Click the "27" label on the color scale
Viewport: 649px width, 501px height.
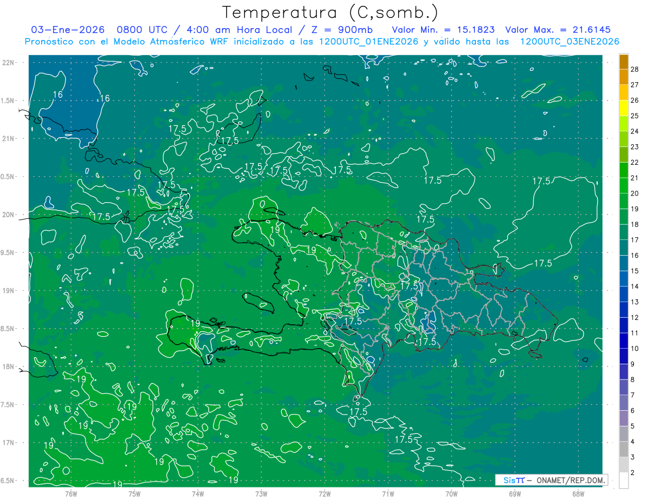coord(635,84)
